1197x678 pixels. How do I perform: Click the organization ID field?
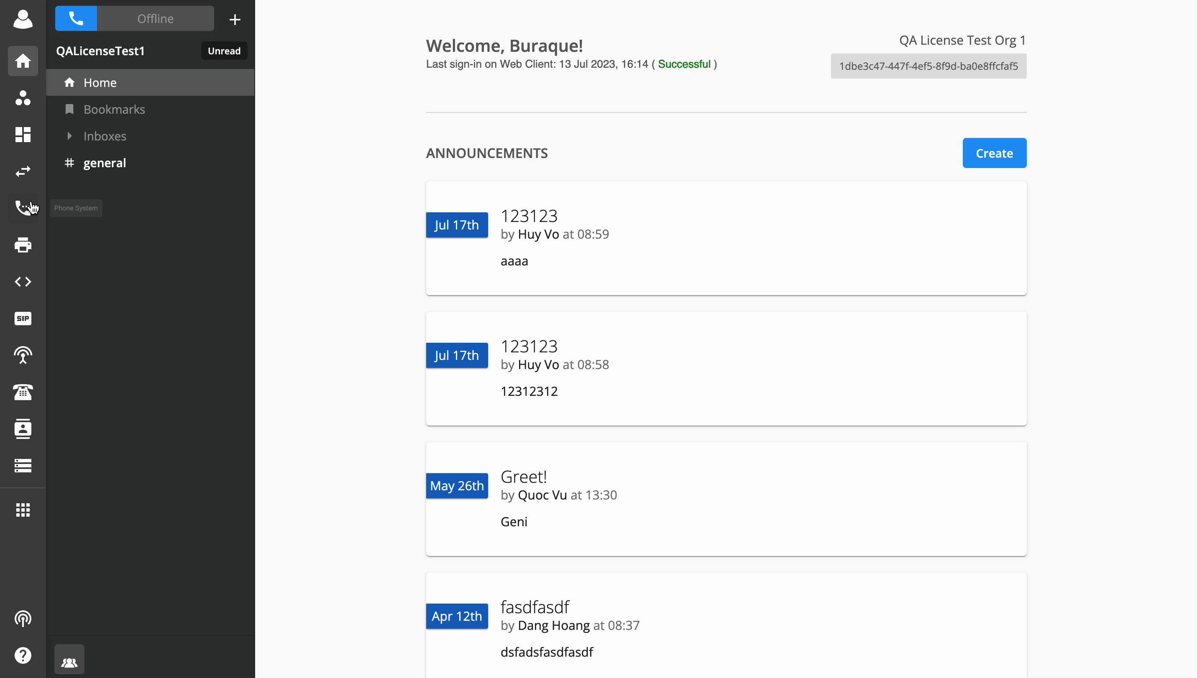(928, 66)
